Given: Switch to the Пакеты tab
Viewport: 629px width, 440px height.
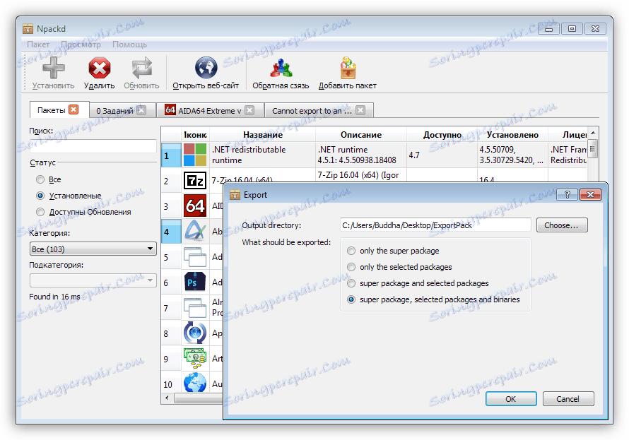Looking at the screenshot, I should [51, 110].
